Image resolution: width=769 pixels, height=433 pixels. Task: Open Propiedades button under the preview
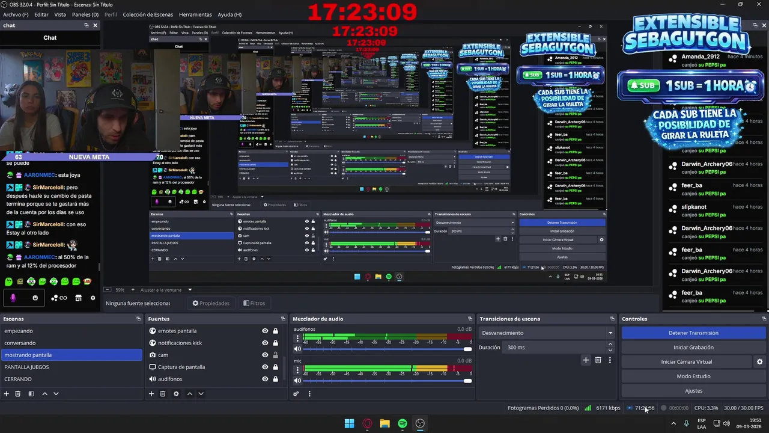click(x=211, y=303)
